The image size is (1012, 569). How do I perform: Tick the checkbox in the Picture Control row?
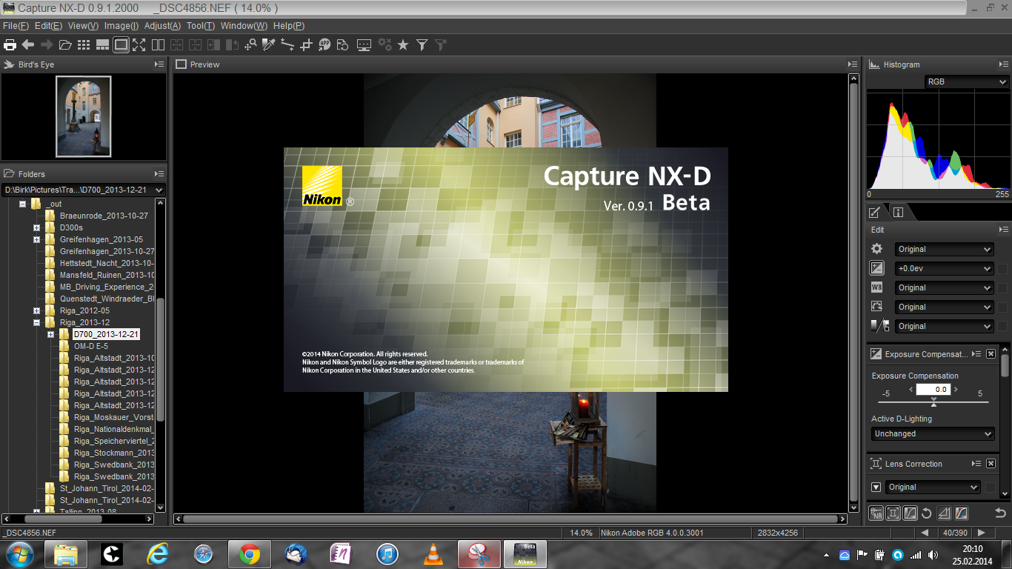[1002, 307]
